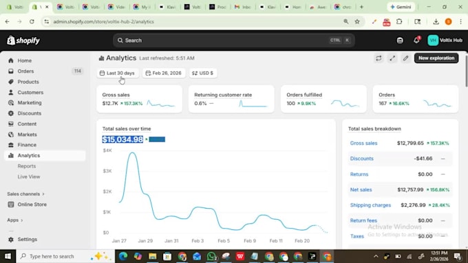Click the Content icon in sidebar

(11, 124)
